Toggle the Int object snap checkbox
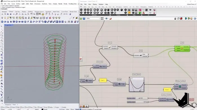 click(x=25, y=107)
